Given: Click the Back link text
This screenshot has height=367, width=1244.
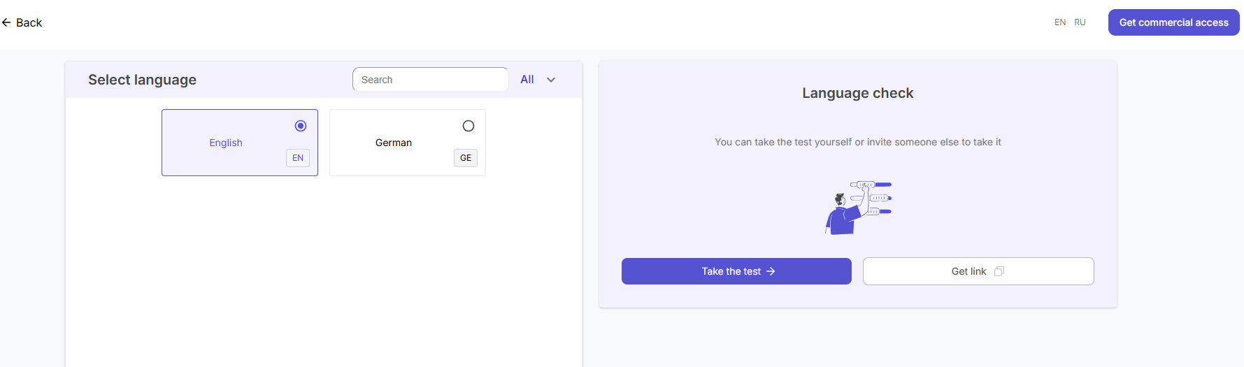Looking at the screenshot, I should (x=29, y=22).
